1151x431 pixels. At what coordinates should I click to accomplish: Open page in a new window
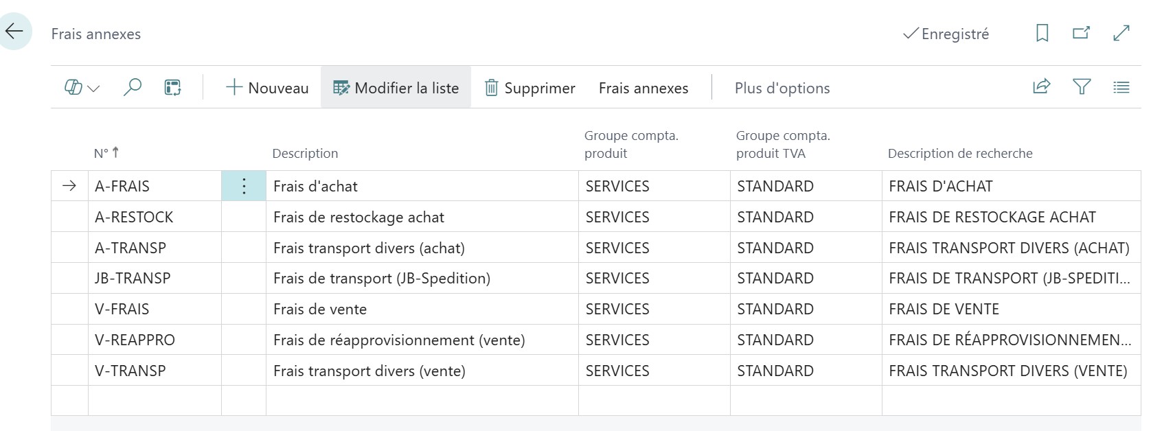pos(1081,33)
